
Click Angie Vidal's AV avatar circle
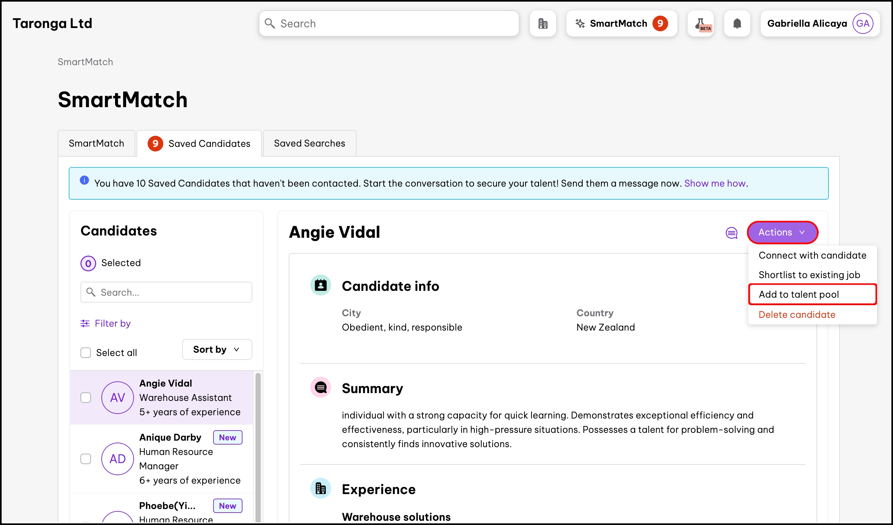[117, 397]
